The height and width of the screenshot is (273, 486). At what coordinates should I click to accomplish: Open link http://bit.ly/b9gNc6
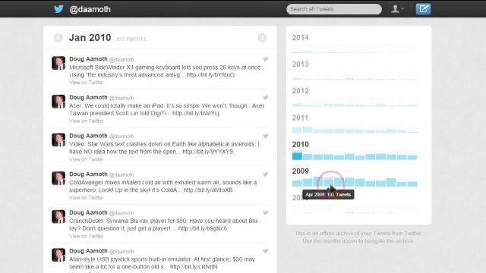[x=203, y=228]
